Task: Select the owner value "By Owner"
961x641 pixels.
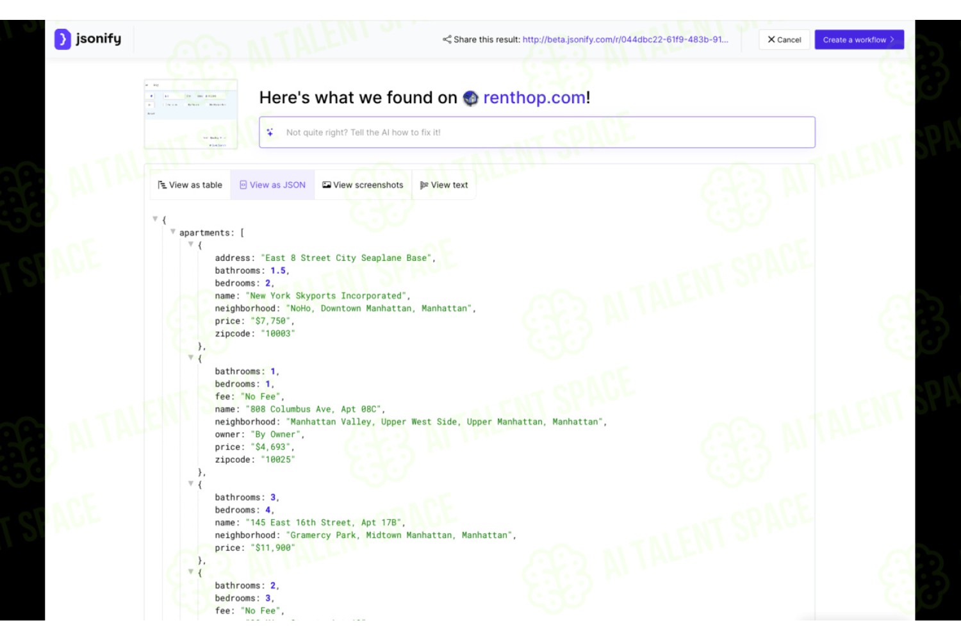Action: (x=275, y=435)
